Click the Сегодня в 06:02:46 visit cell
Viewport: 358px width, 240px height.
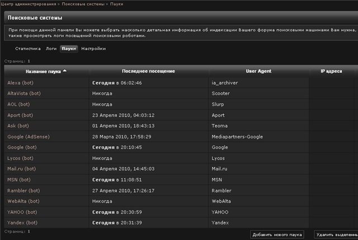tap(148, 83)
